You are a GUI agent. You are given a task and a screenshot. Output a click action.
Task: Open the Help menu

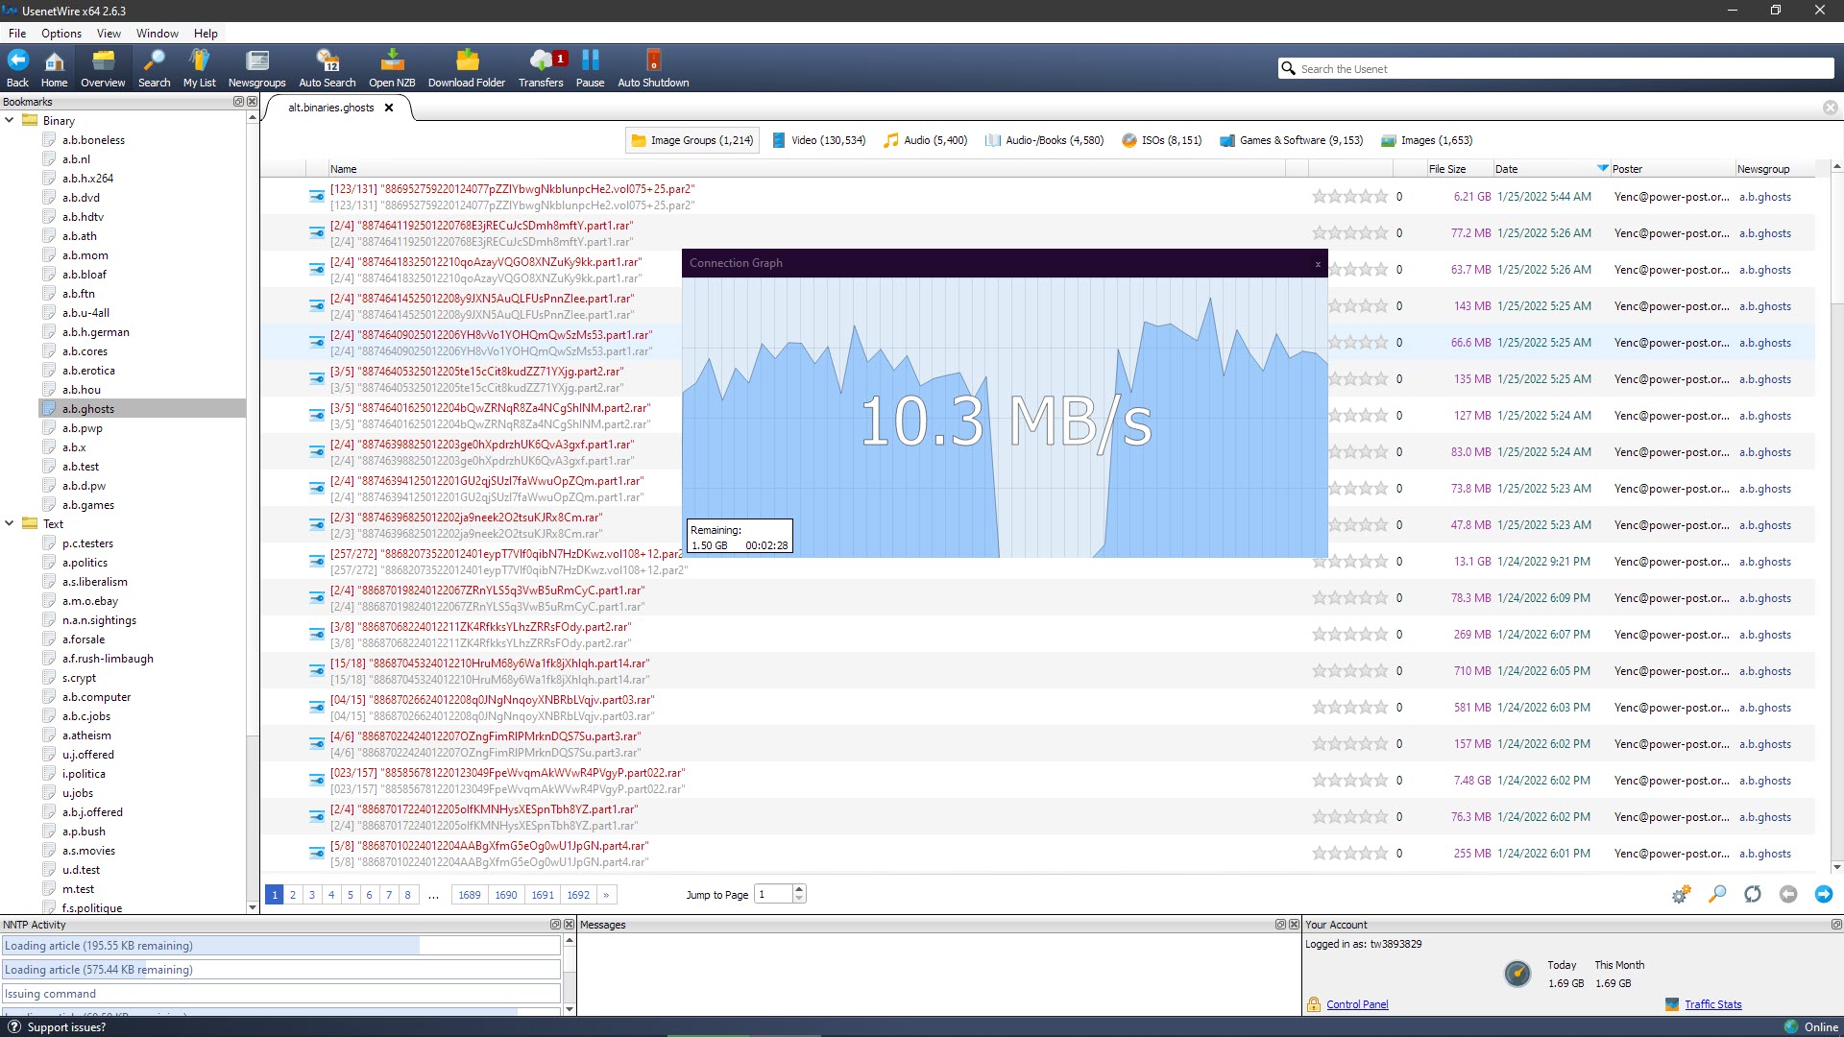[x=206, y=33]
